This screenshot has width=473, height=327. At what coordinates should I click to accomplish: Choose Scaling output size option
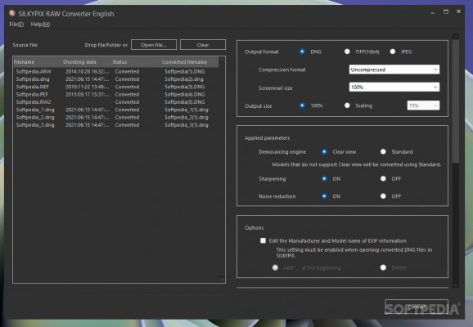[x=347, y=105]
